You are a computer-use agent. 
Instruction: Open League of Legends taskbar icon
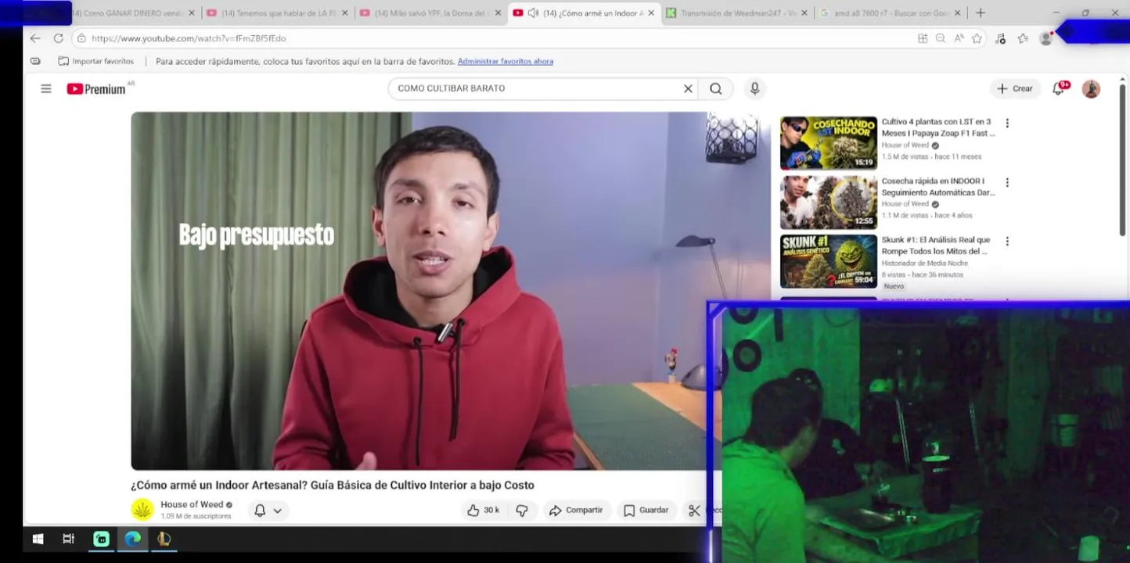coord(164,539)
